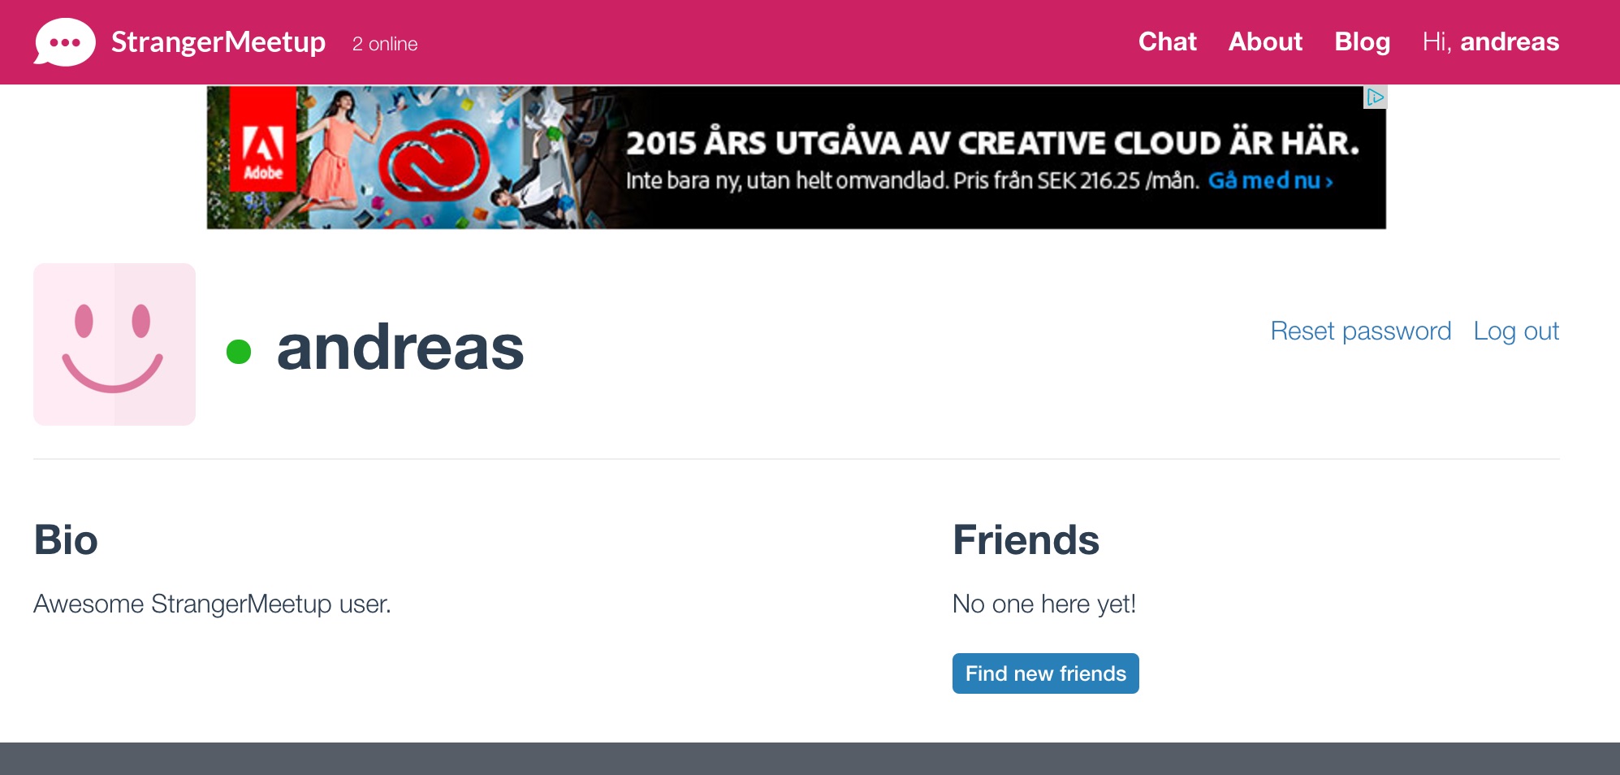This screenshot has width=1620, height=775.
Task: Click the green online status dot
Action: click(x=239, y=352)
